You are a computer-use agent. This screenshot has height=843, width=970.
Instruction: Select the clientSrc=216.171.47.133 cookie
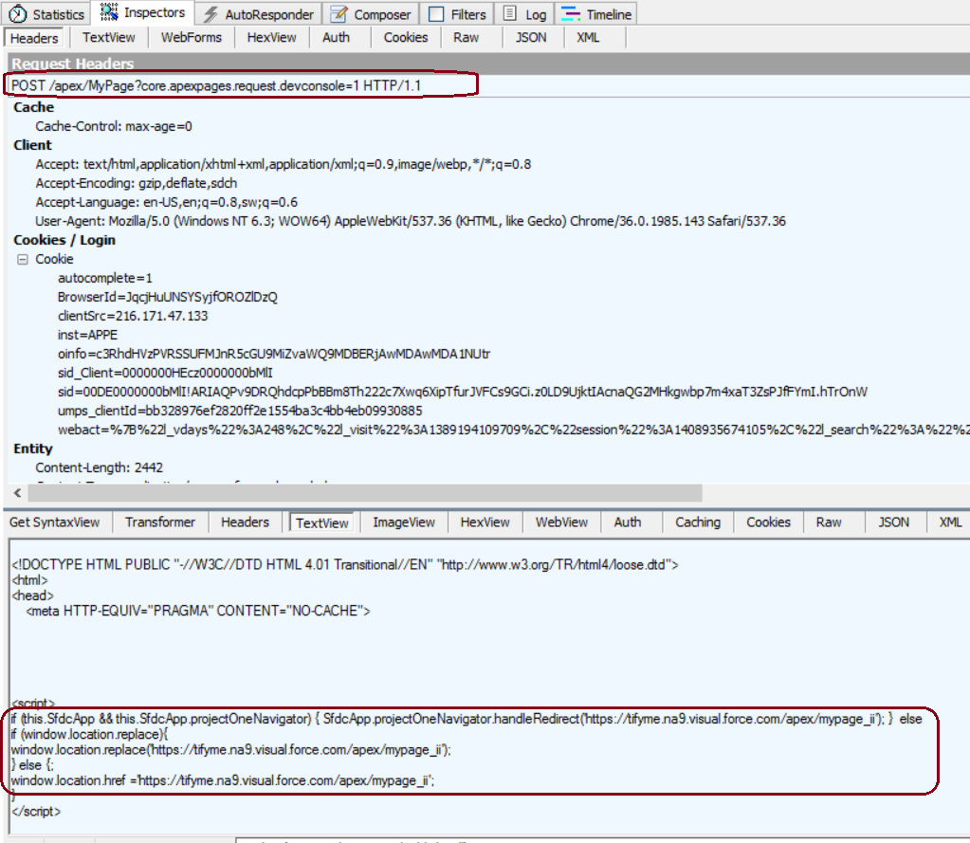coord(133,316)
